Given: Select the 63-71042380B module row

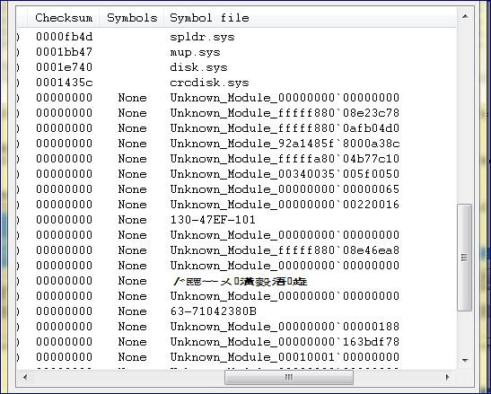Looking at the screenshot, I should coord(236,311).
